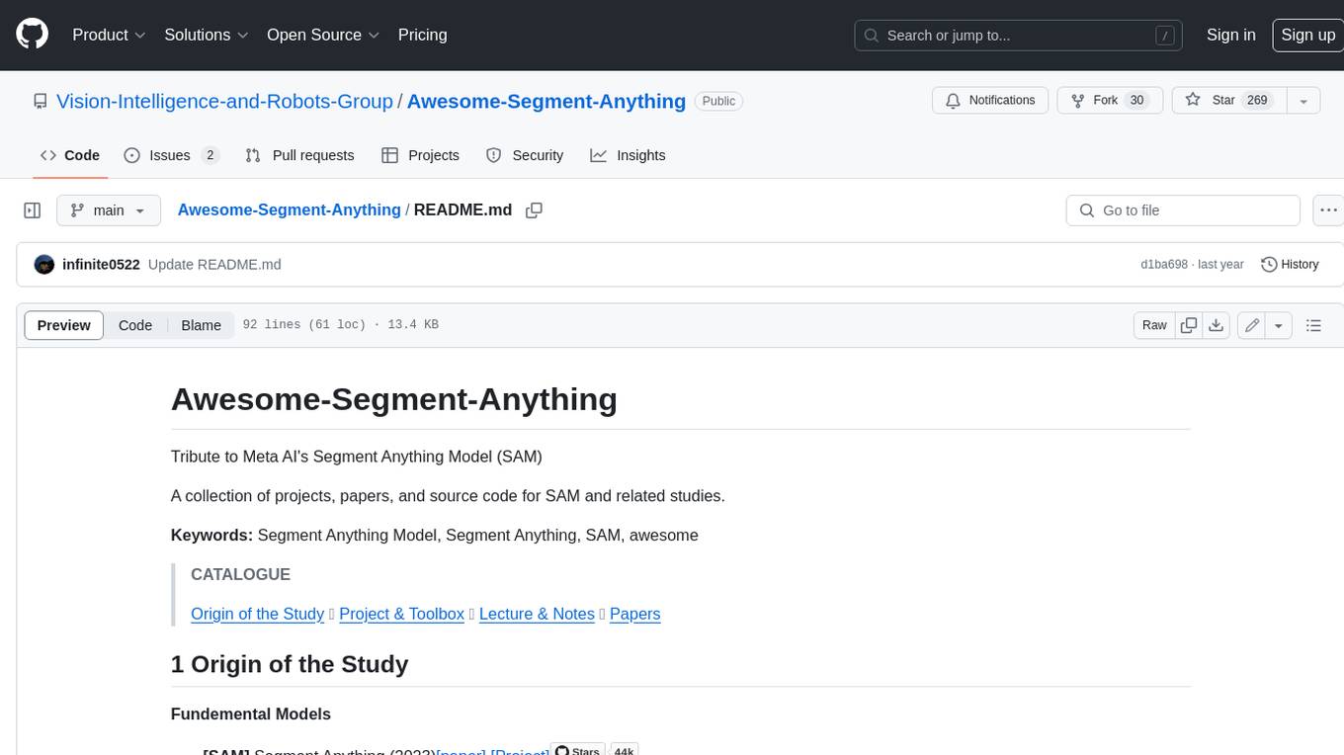Copy raw file contents
The image size is (1344, 755).
[x=1189, y=325]
